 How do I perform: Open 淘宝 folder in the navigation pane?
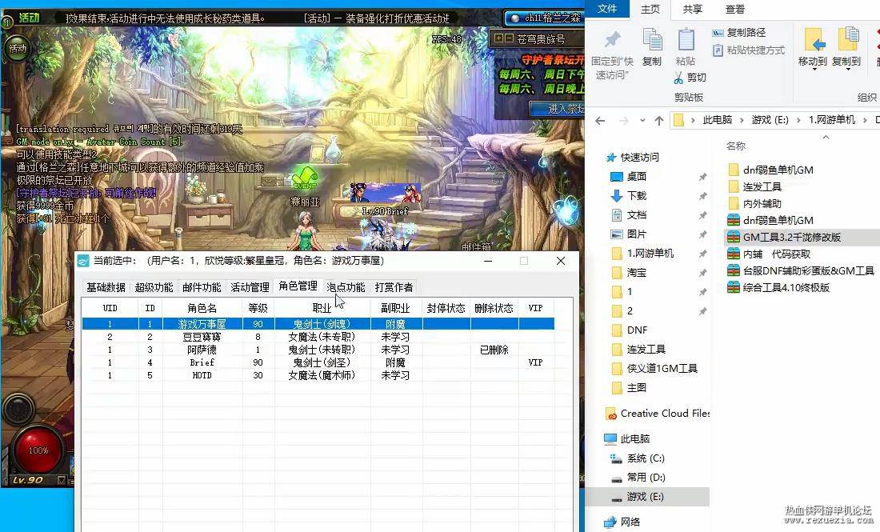(637, 272)
